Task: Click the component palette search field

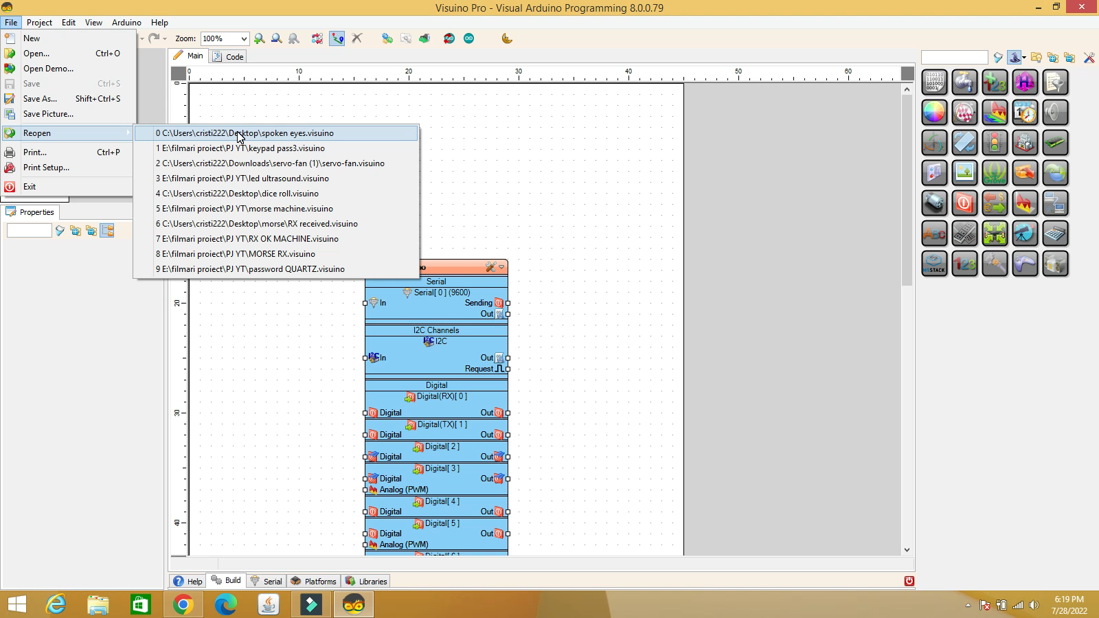Action: (x=954, y=58)
